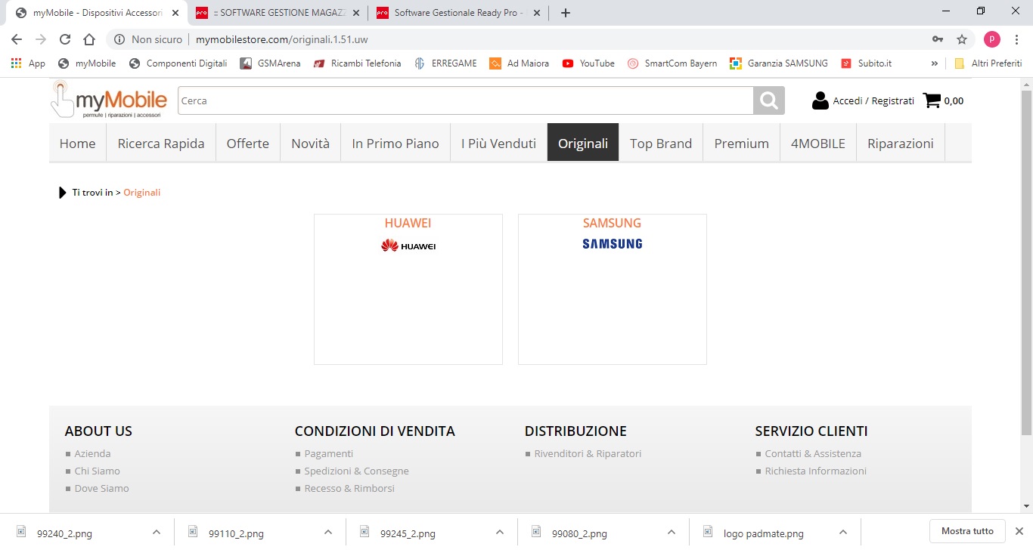
Task: Switch to Software Gestionale Ready Pro tab
Action: point(458,13)
